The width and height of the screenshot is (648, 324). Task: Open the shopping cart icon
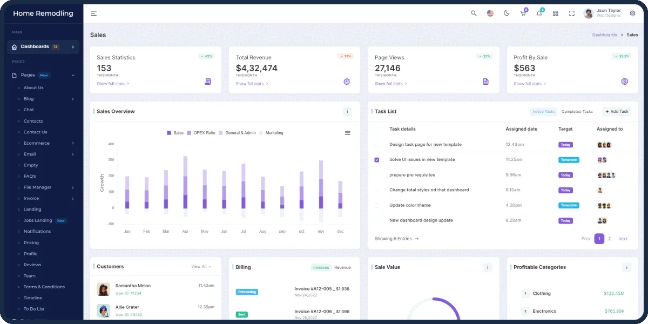pos(523,13)
